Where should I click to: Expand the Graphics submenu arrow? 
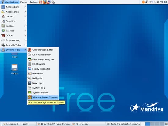(25, 21)
